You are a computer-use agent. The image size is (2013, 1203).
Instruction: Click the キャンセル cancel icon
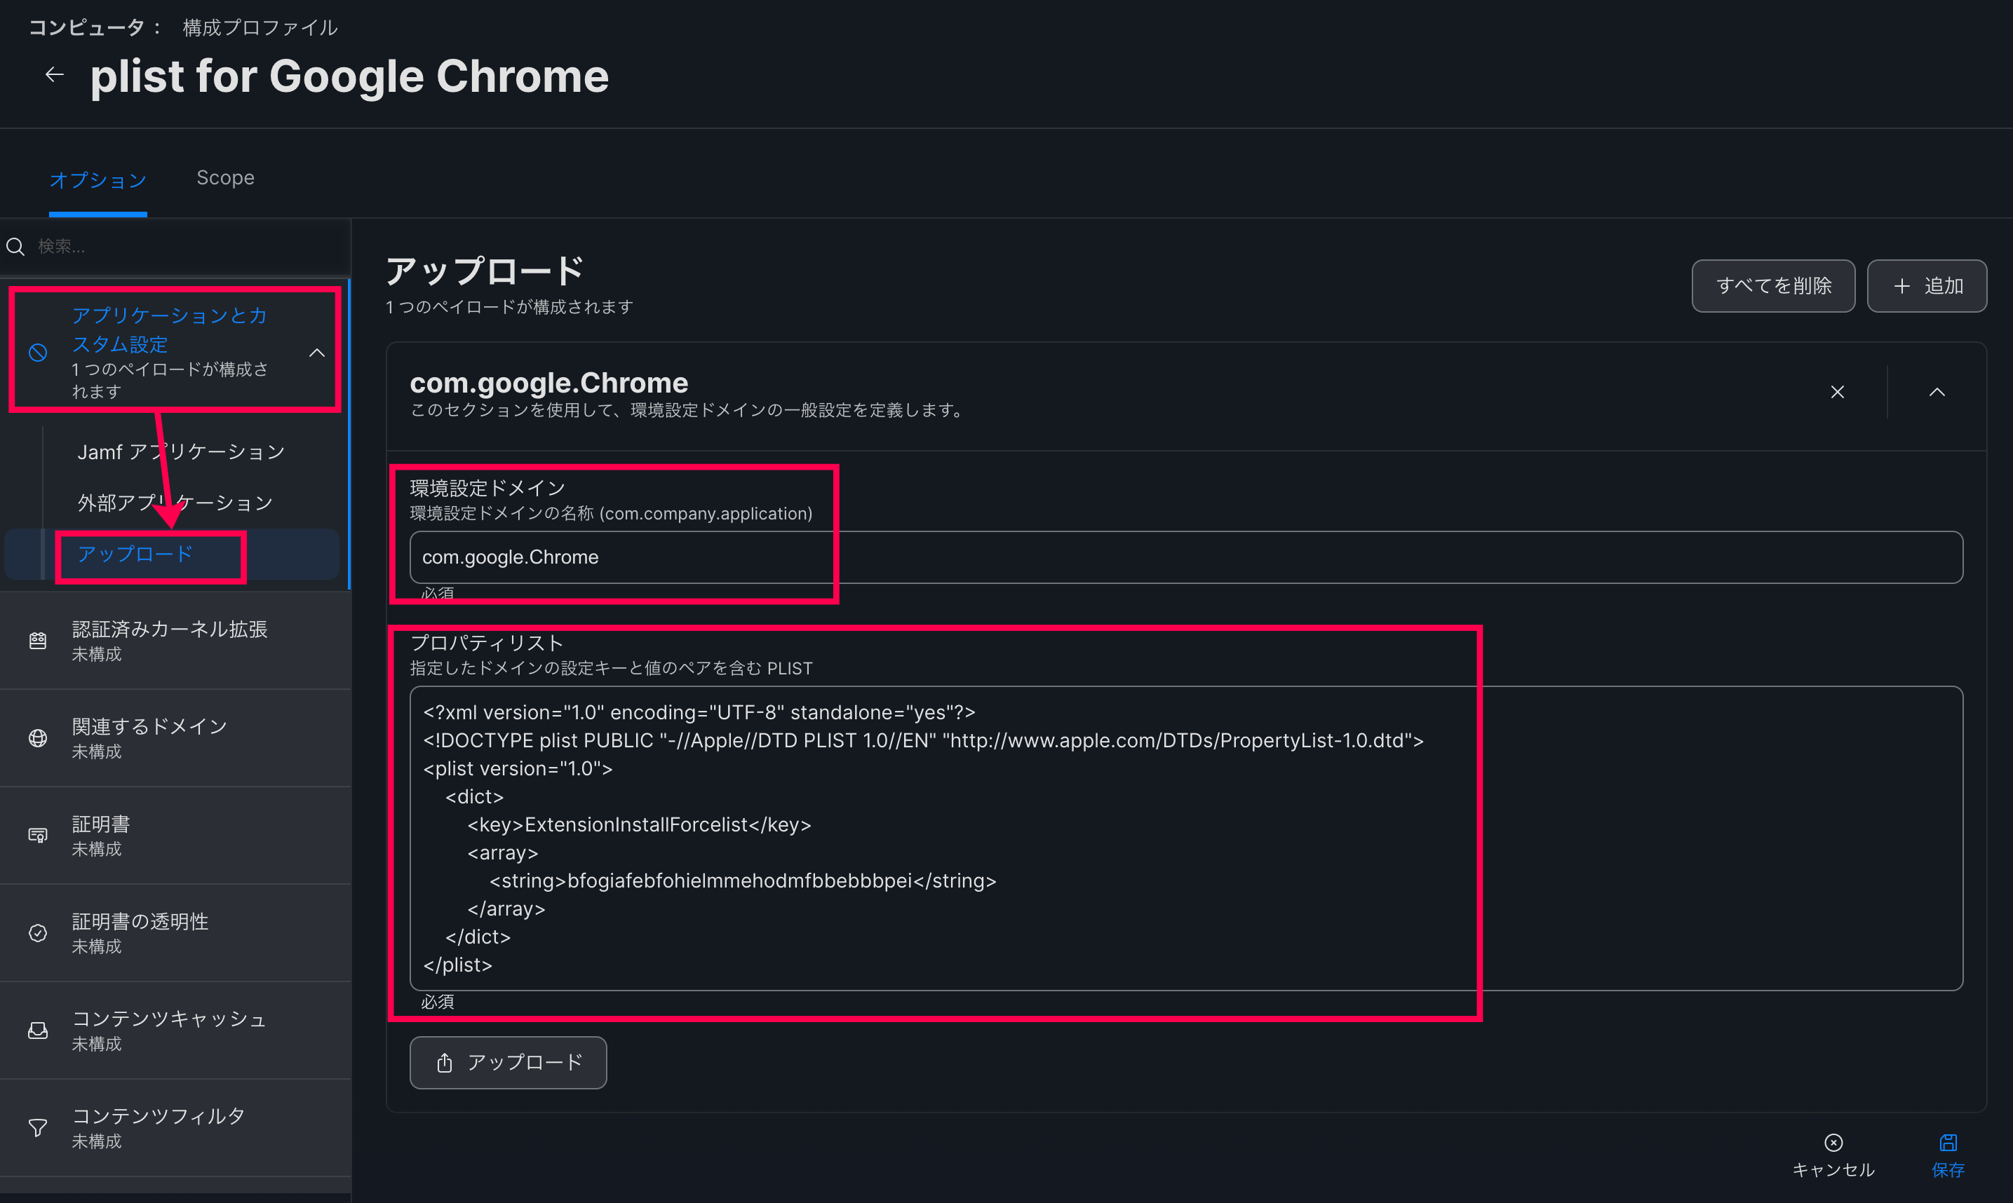[x=1832, y=1142]
